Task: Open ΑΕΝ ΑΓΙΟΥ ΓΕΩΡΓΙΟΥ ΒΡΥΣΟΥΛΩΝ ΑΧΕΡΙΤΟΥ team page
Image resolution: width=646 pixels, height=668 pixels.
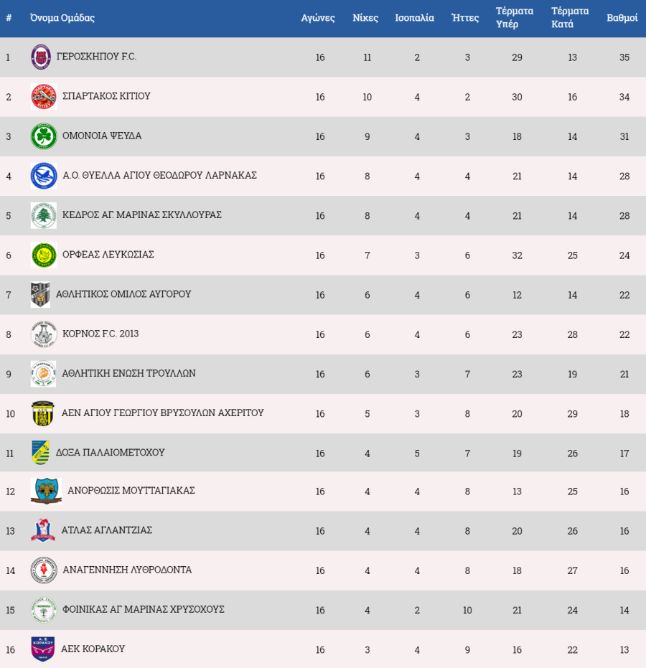Action: click(162, 413)
